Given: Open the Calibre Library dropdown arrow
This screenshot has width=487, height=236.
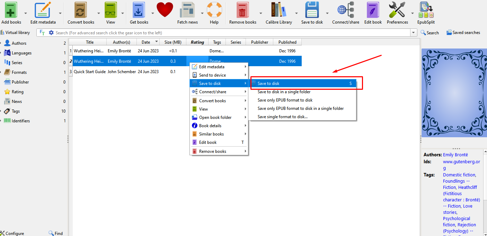Looking at the screenshot, I should (296, 13).
